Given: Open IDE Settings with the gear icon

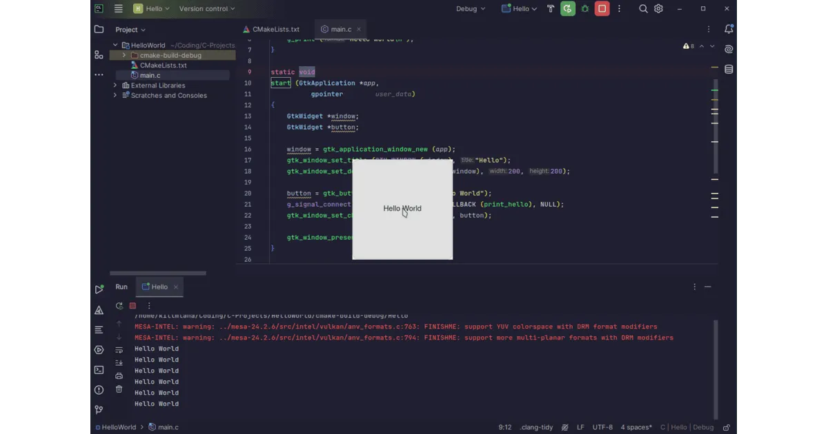Looking at the screenshot, I should click(x=658, y=8).
